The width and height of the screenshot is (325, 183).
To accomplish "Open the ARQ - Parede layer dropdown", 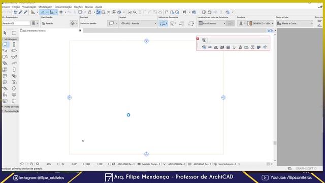I will (138, 23).
